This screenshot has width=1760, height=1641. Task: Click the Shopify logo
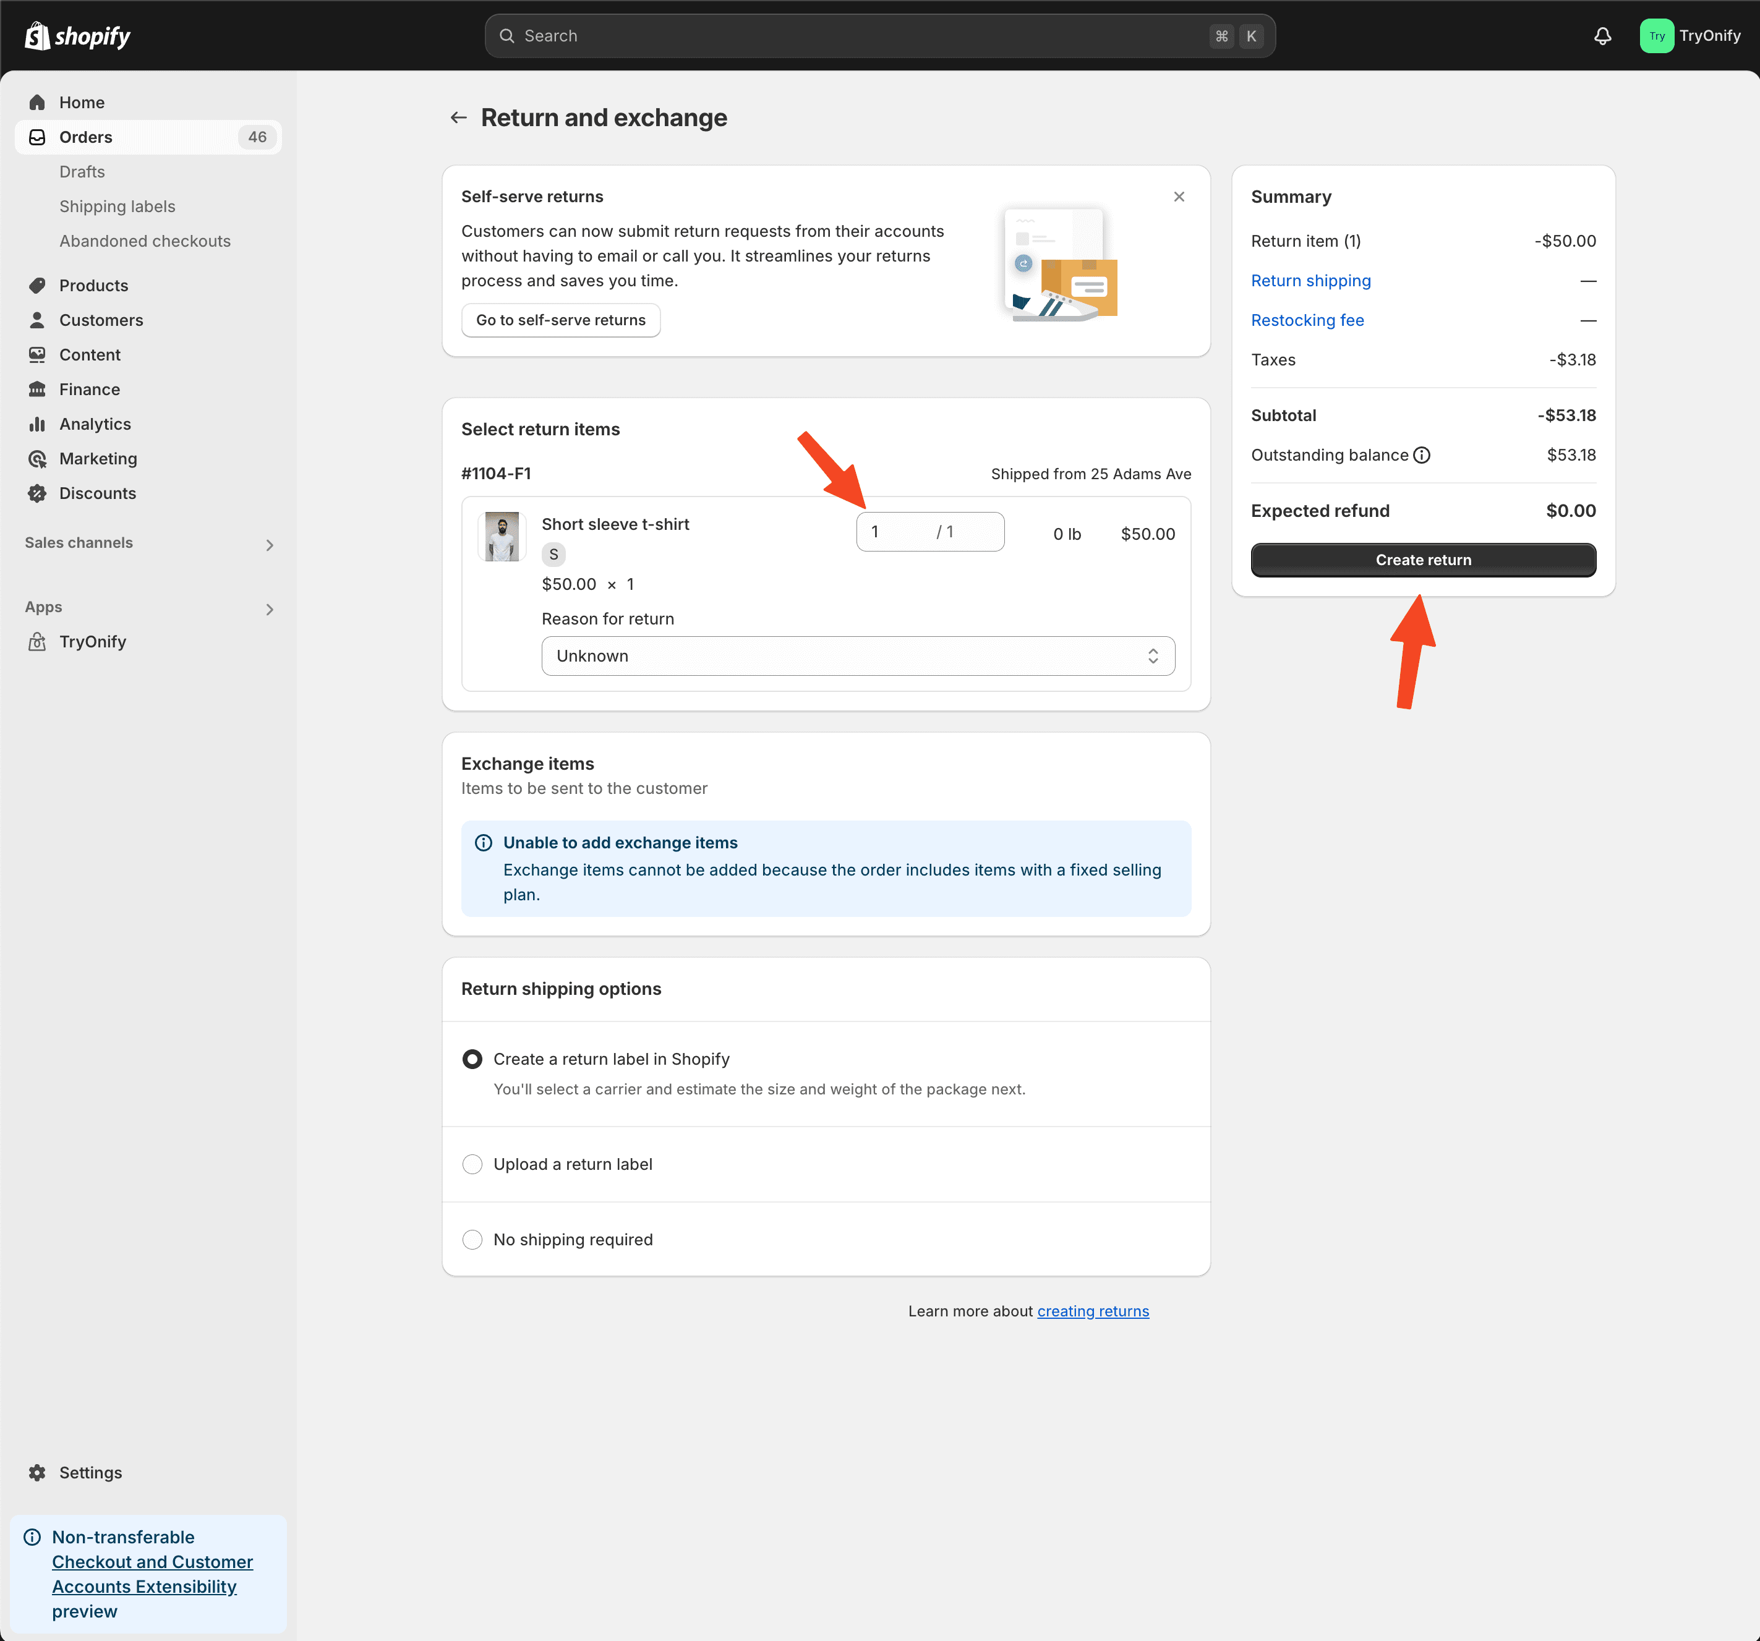pyautogui.click(x=78, y=36)
